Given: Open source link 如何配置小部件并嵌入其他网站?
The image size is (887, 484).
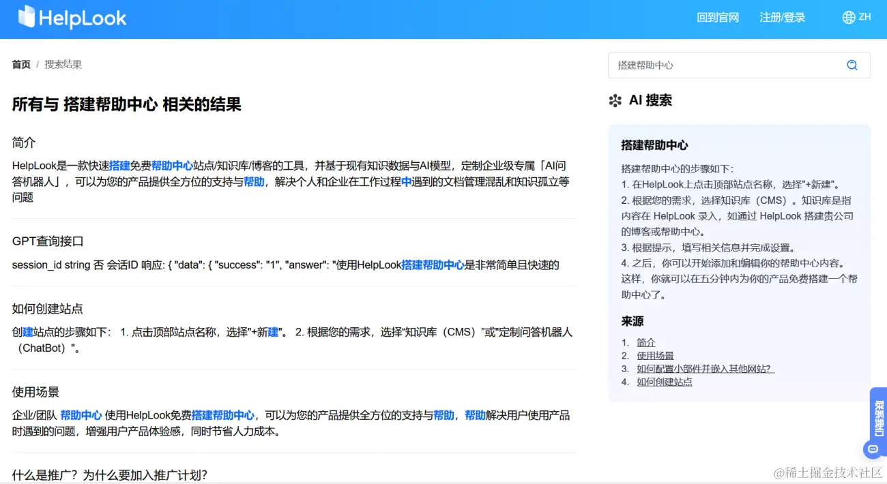Looking at the screenshot, I should [x=706, y=369].
